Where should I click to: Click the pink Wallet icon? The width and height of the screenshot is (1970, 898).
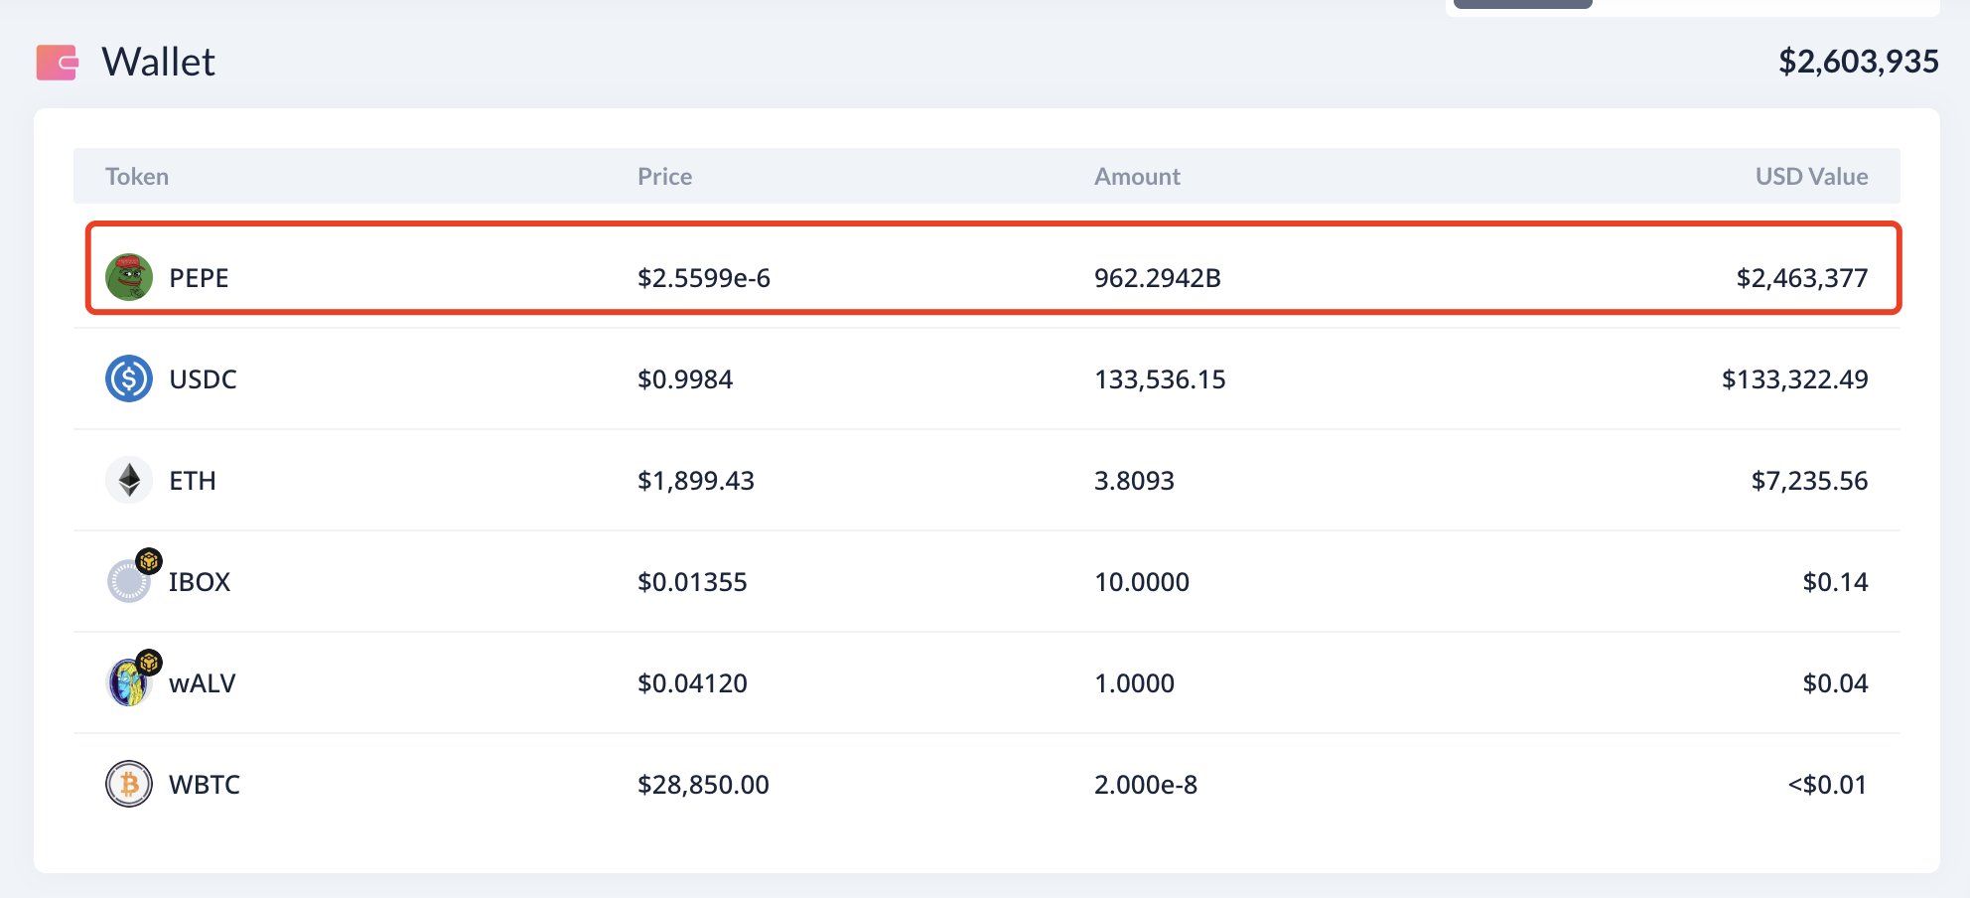click(x=58, y=63)
